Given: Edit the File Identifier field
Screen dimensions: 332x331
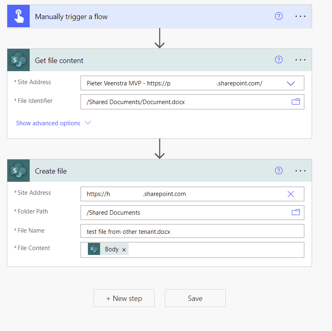Looking at the screenshot, I should point(192,102).
